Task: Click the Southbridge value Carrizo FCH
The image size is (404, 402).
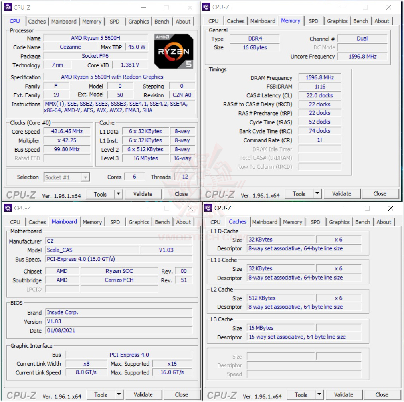Action: point(119,280)
